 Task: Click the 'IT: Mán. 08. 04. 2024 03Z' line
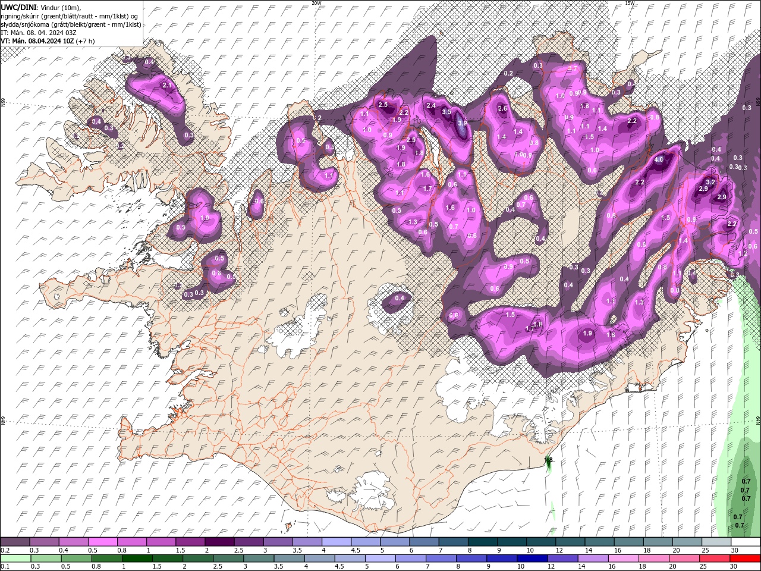tap(39, 33)
